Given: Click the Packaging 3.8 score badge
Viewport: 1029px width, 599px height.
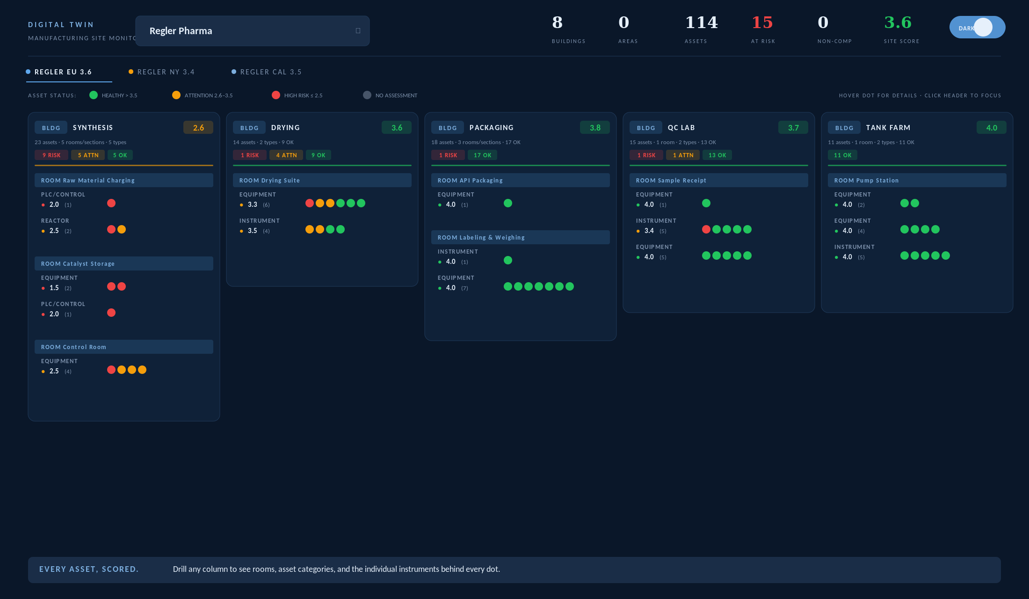Looking at the screenshot, I should pos(595,128).
